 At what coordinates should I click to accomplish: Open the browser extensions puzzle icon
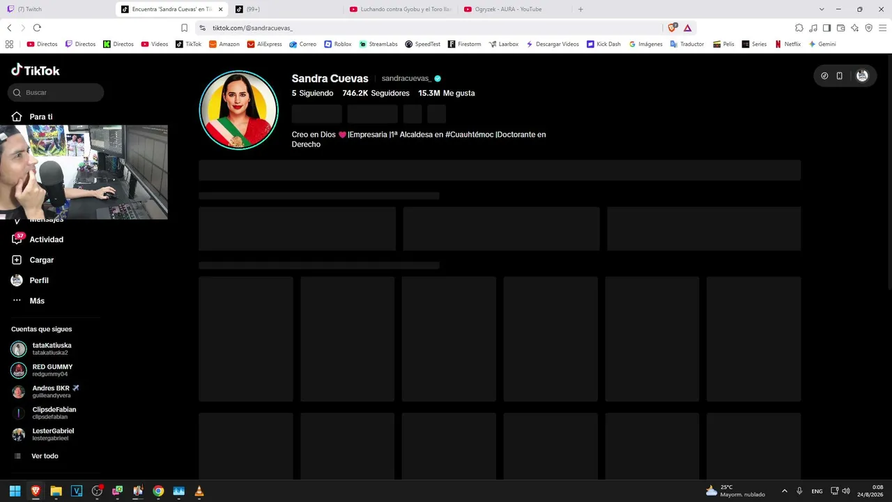pos(799,28)
